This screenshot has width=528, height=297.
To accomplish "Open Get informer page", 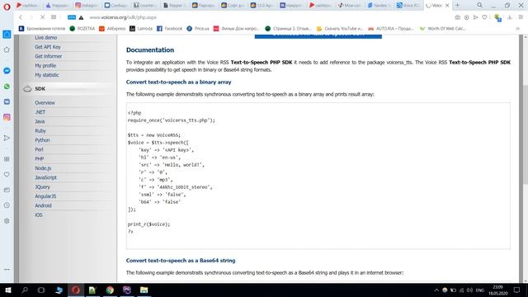I will pos(49,57).
